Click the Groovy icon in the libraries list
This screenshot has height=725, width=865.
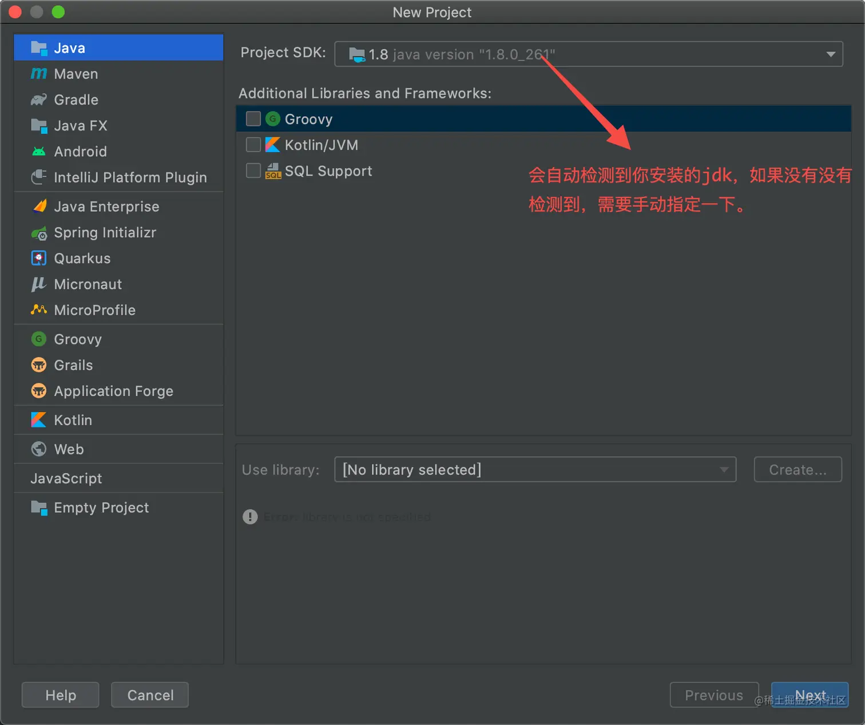[x=273, y=118]
